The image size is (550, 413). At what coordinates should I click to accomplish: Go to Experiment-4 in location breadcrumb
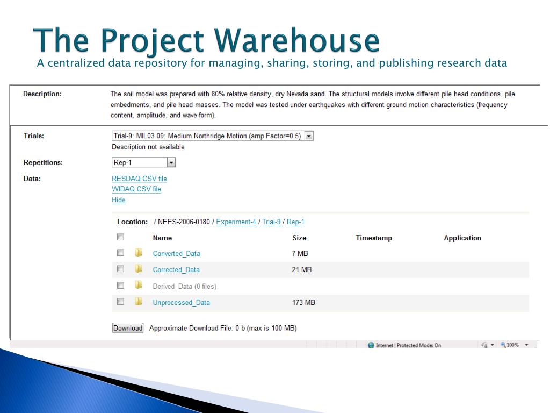pyautogui.click(x=236, y=222)
